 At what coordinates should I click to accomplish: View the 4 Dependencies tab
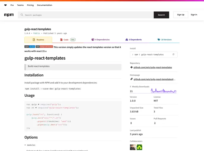101,40
